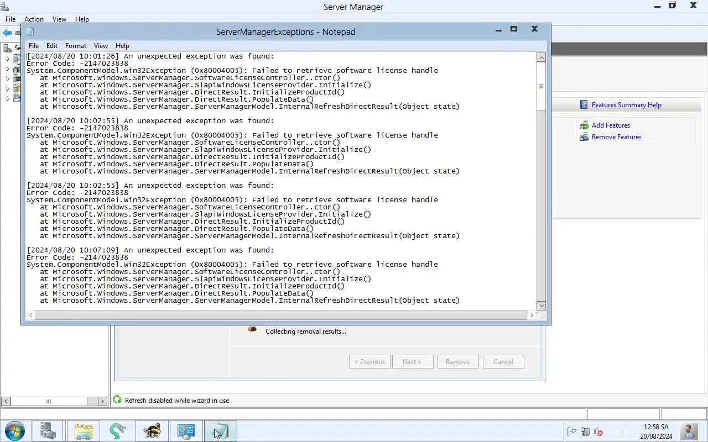708x442 pixels.
Task: Open the raccoon icon app in taskbar
Action: pyautogui.click(x=152, y=431)
